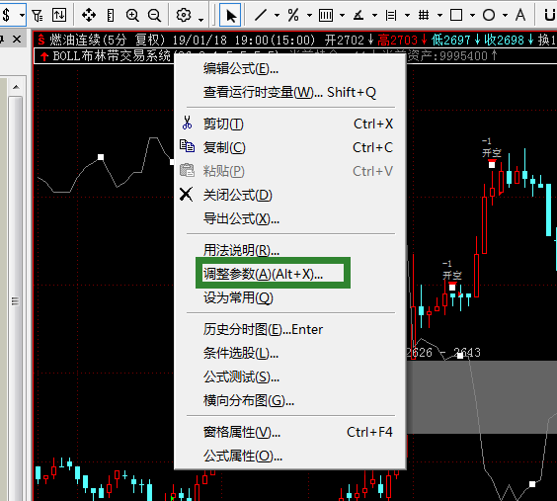The width and height of the screenshot is (557, 501).
Task: Select the line drawing tool
Action: coord(261,15)
